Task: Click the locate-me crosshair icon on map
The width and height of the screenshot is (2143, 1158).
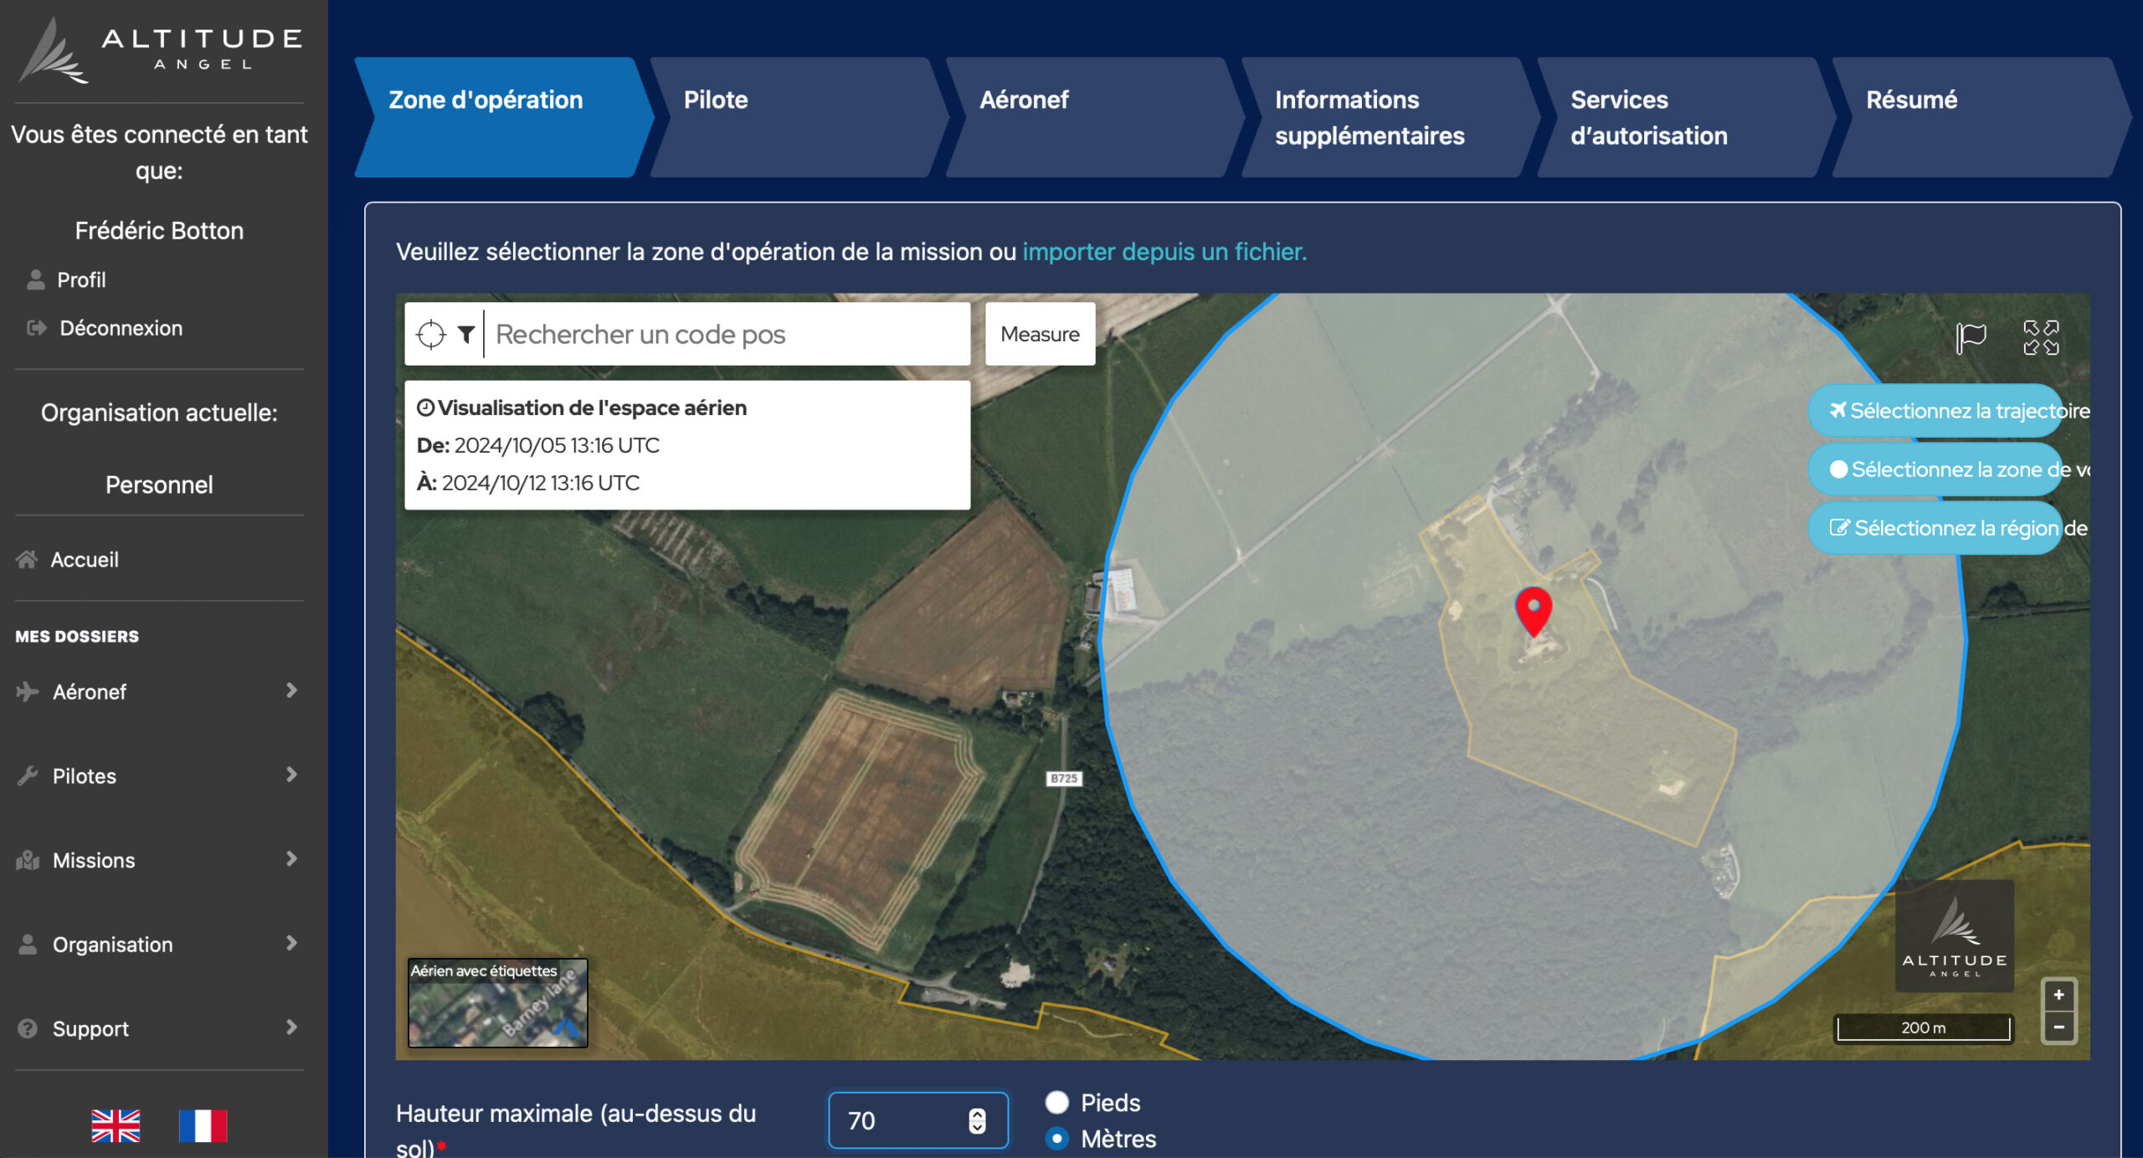Action: coord(430,335)
